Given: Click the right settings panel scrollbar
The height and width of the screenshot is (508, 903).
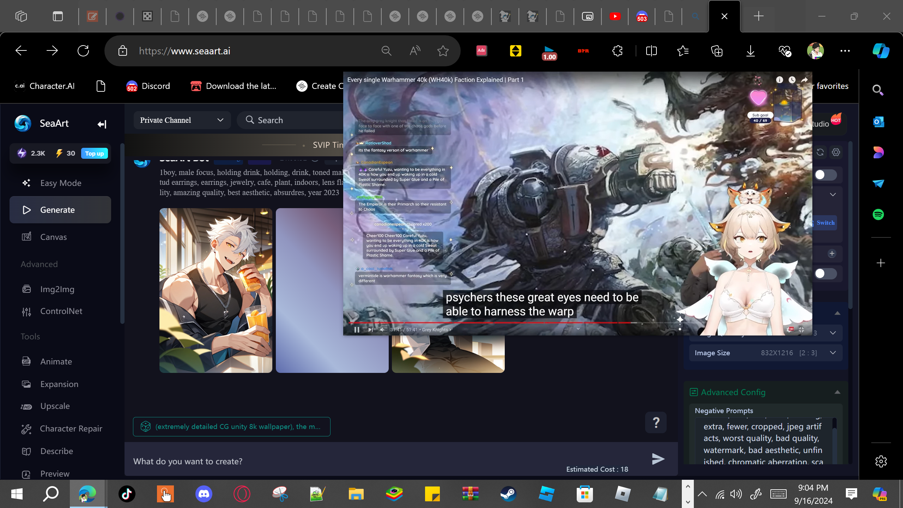Looking at the screenshot, I should coord(850,226).
